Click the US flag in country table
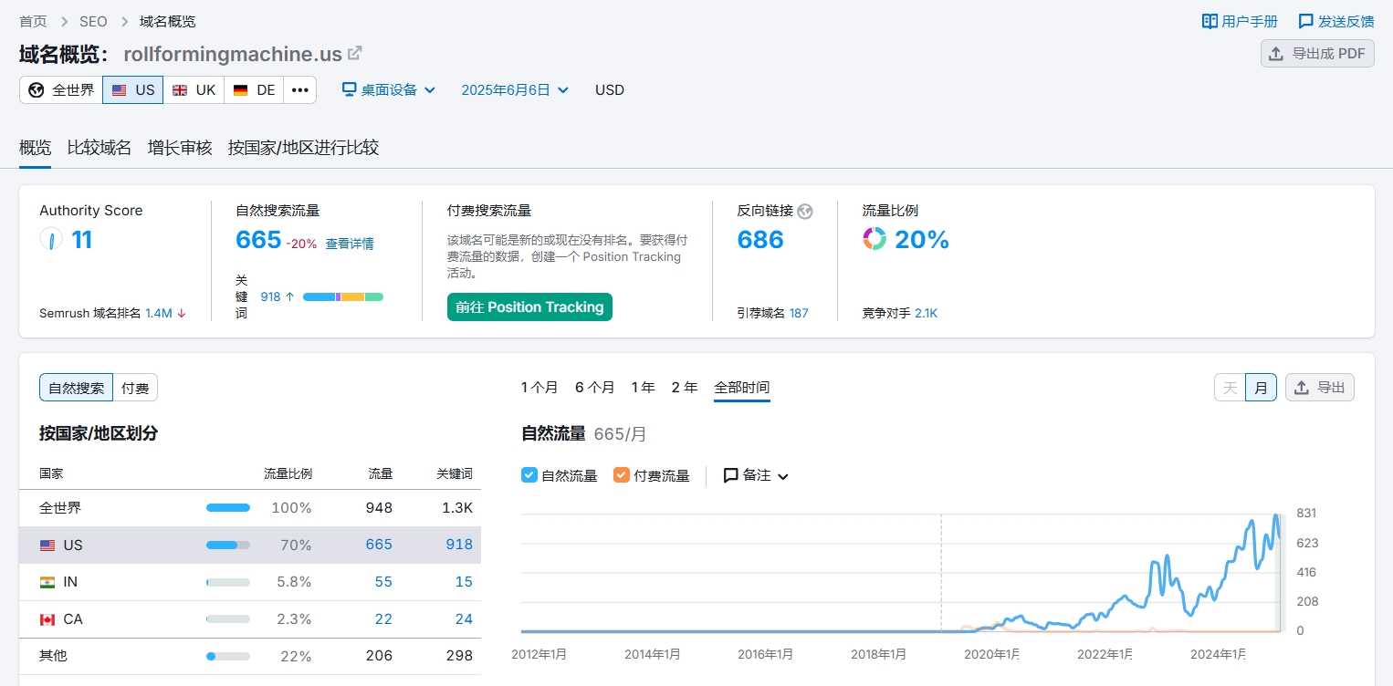1393x686 pixels. pos(47,545)
